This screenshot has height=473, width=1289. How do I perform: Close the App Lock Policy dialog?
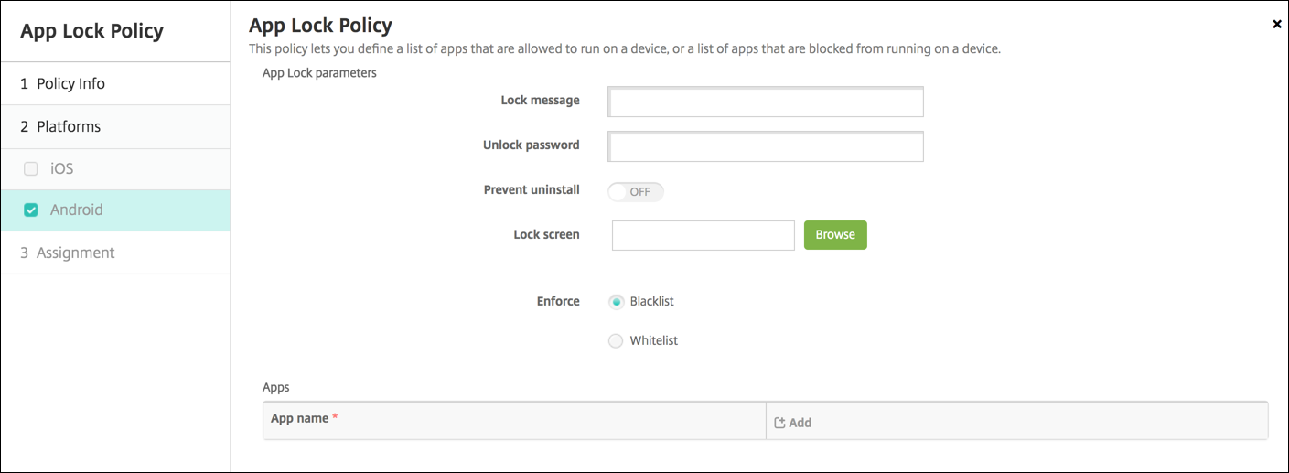(x=1276, y=25)
